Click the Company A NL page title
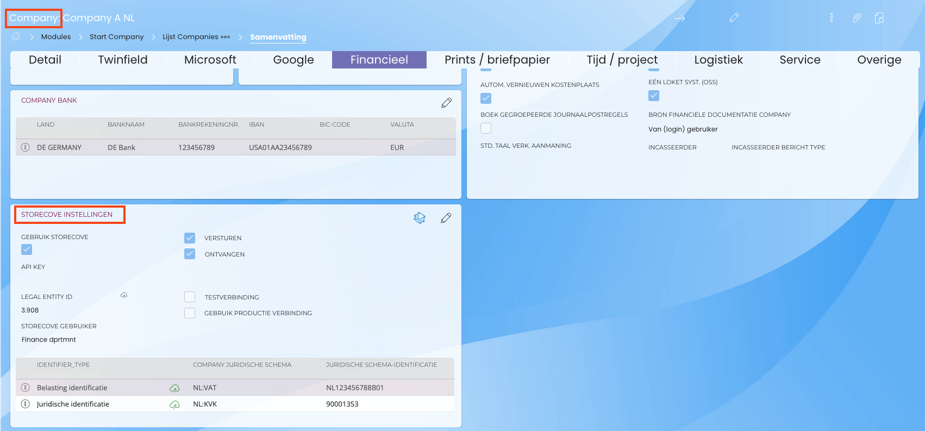The image size is (925, 431). click(x=99, y=18)
